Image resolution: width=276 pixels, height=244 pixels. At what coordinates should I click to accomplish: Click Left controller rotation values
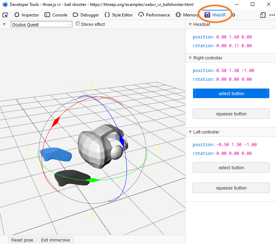point(234,153)
